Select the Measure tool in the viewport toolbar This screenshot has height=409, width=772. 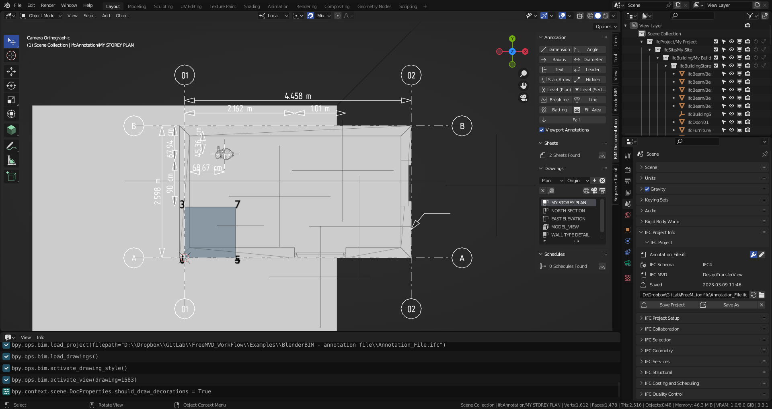click(x=11, y=160)
